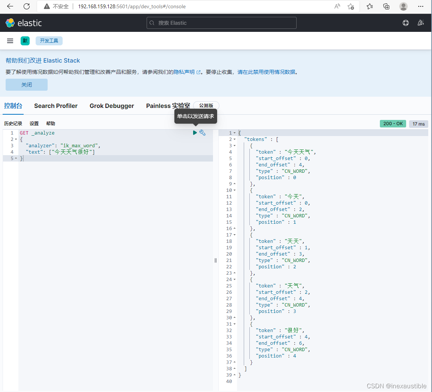Click the 开发工具 breadcrumb
Screen dimensions: 432x392
point(49,41)
